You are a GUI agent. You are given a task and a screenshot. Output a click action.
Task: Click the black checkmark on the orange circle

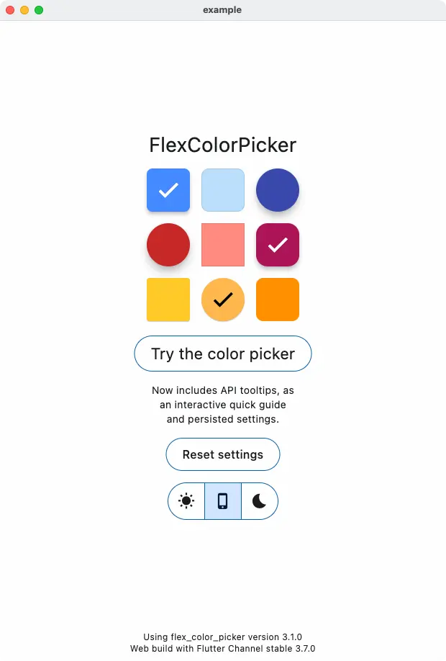[222, 300]
